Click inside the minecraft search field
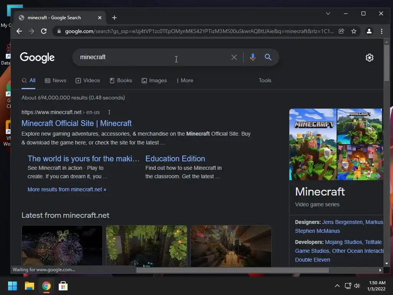The width and height of the screenshot is (393, 295). pos(153,57)
